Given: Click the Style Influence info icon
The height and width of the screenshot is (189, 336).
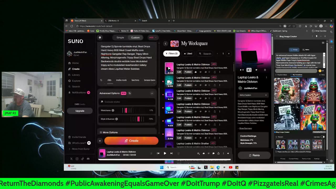Looking at the screenshot, I should point(117,119).
